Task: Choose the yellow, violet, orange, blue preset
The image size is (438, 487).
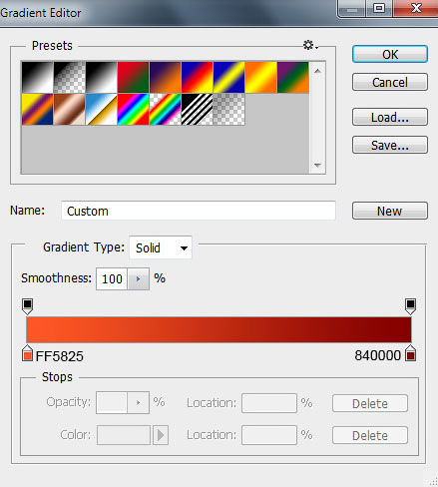Action: (x=37, y=109)
